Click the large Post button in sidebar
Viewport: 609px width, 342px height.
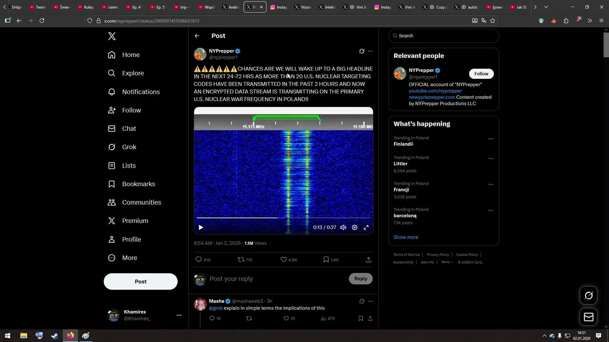point(140,282)
